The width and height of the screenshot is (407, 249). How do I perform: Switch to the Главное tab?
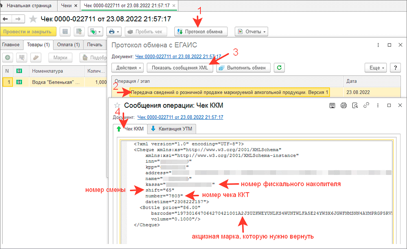tap(11, 45)
